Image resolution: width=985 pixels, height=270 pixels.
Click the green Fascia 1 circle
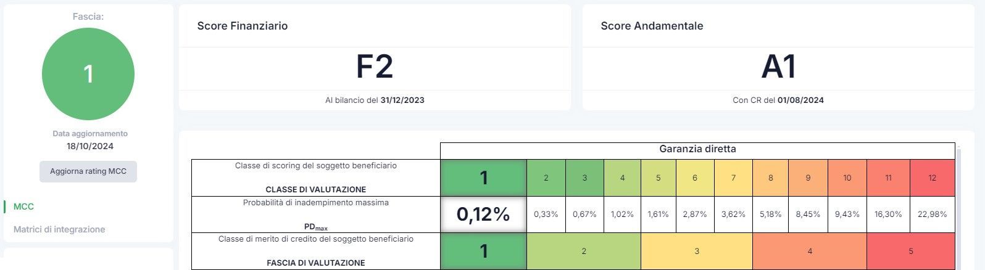click(x=88, y=74)
